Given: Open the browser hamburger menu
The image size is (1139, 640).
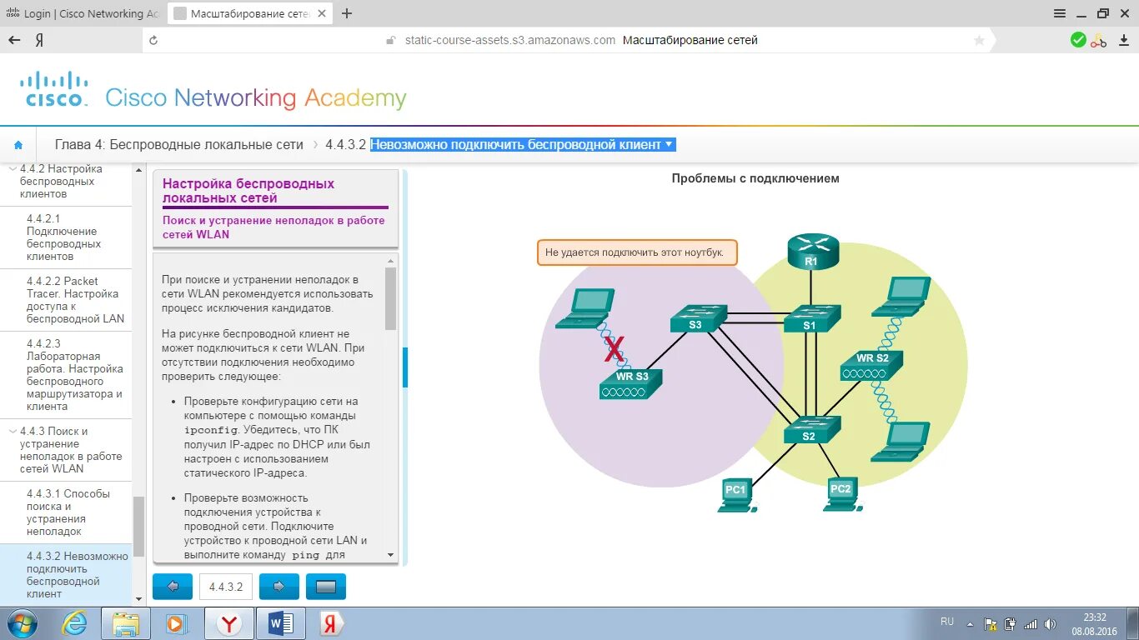Looking at the screenshot, I should coord(1060,13).
